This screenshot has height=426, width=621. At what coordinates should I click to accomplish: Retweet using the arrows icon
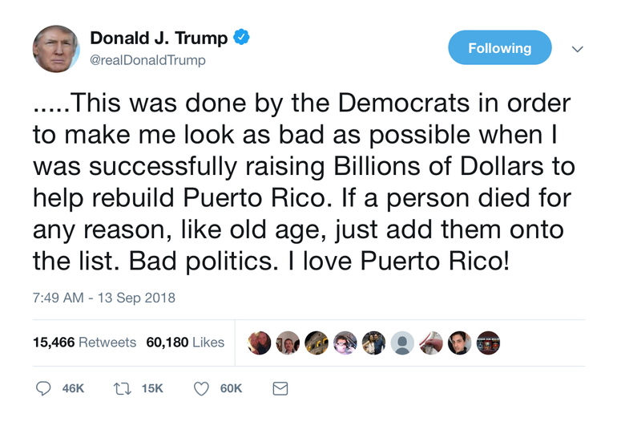point(123,388)
